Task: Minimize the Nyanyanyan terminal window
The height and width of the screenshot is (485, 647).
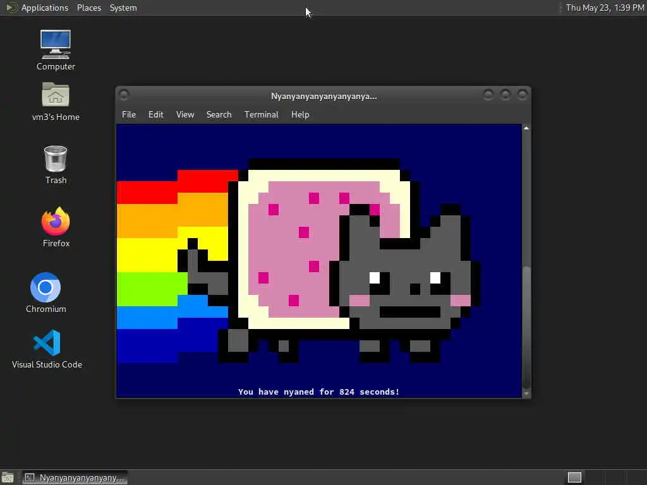Action: (x=488, y=95)
